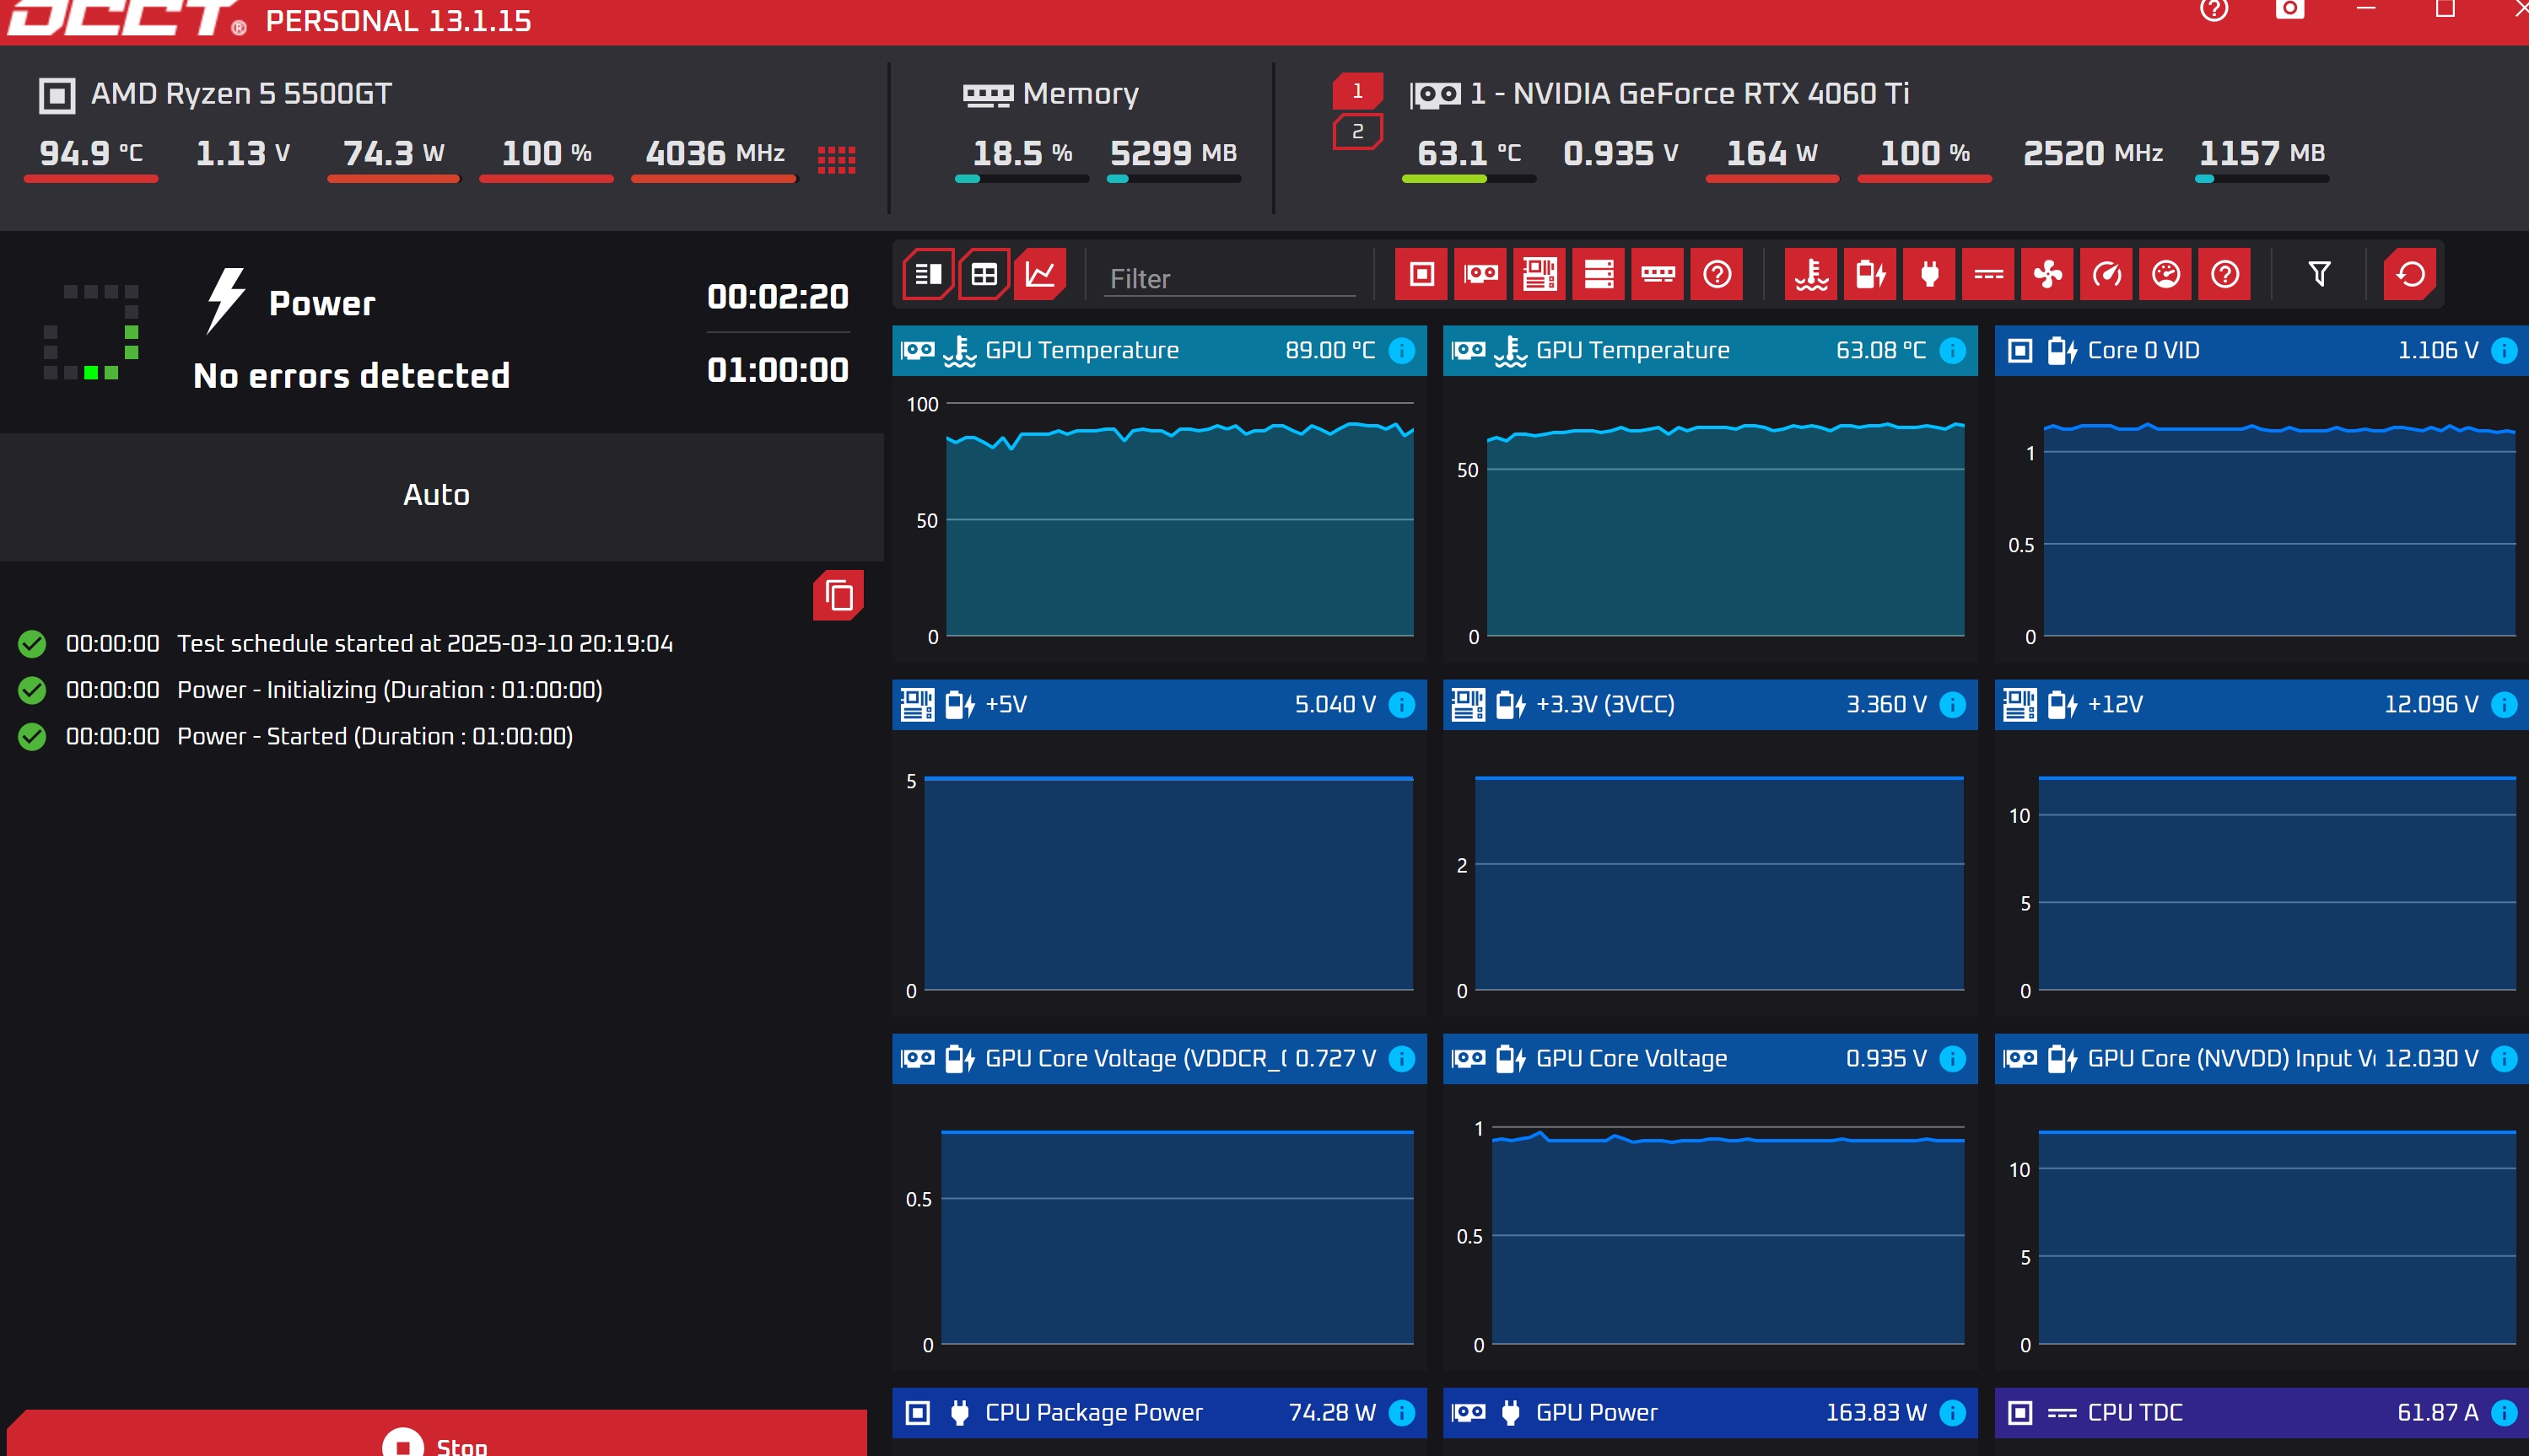Switch monitoring to list view layout

click(927, 274)
